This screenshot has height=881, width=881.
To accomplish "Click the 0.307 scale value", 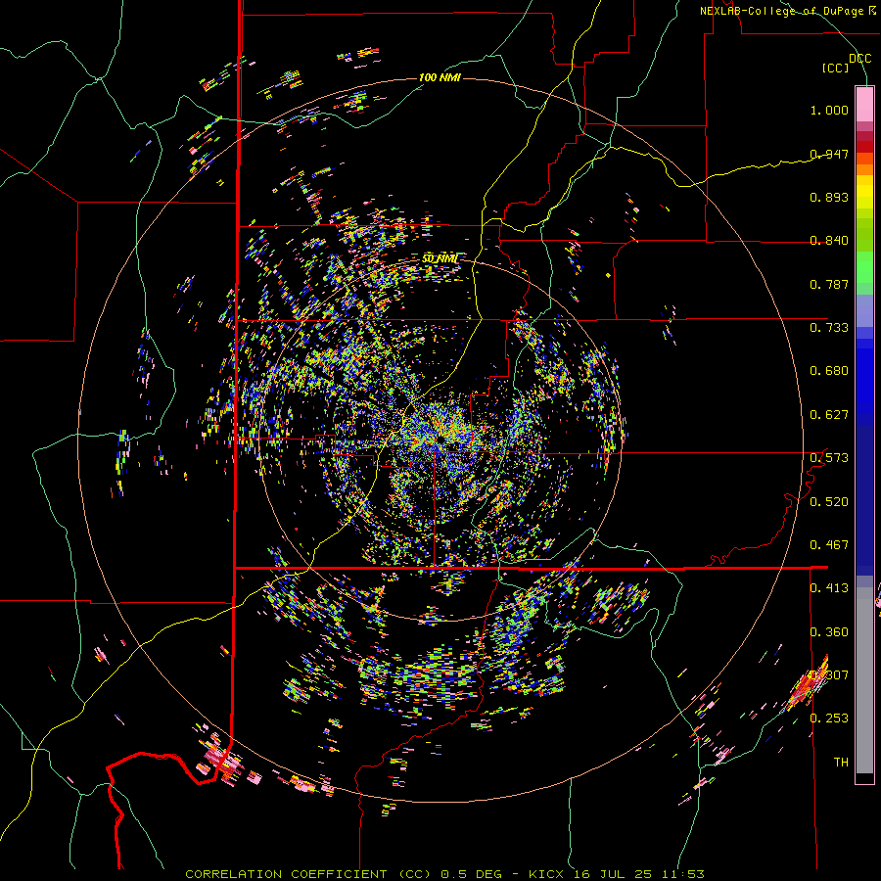I will point(829,675).
